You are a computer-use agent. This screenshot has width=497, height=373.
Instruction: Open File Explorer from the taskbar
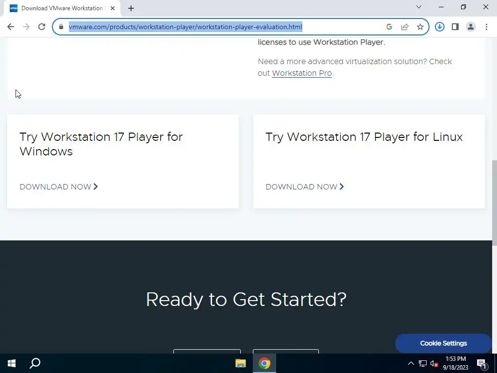coord(241,363)
